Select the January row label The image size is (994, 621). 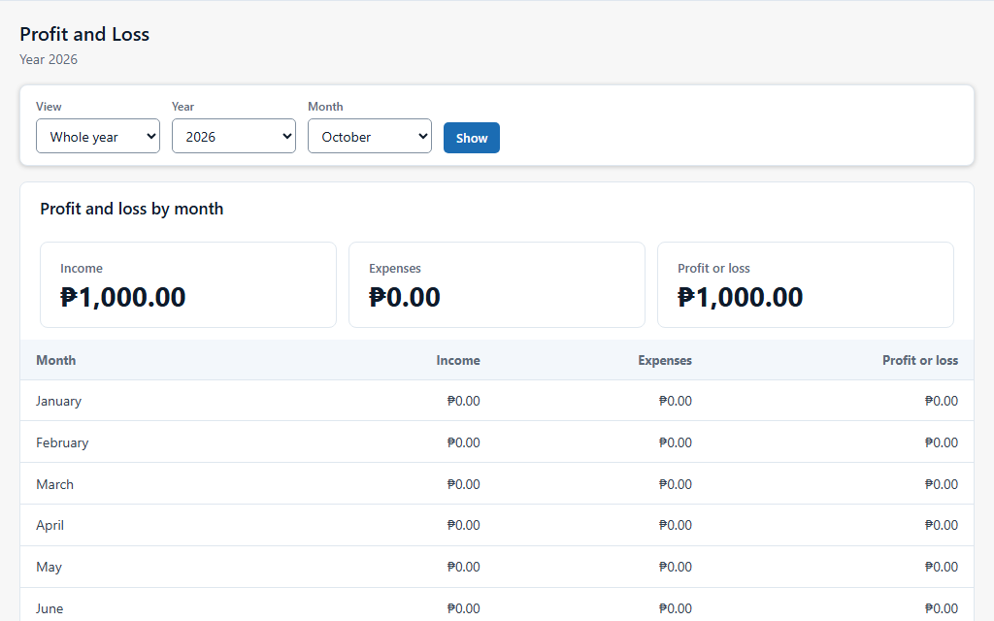point(59,401)
